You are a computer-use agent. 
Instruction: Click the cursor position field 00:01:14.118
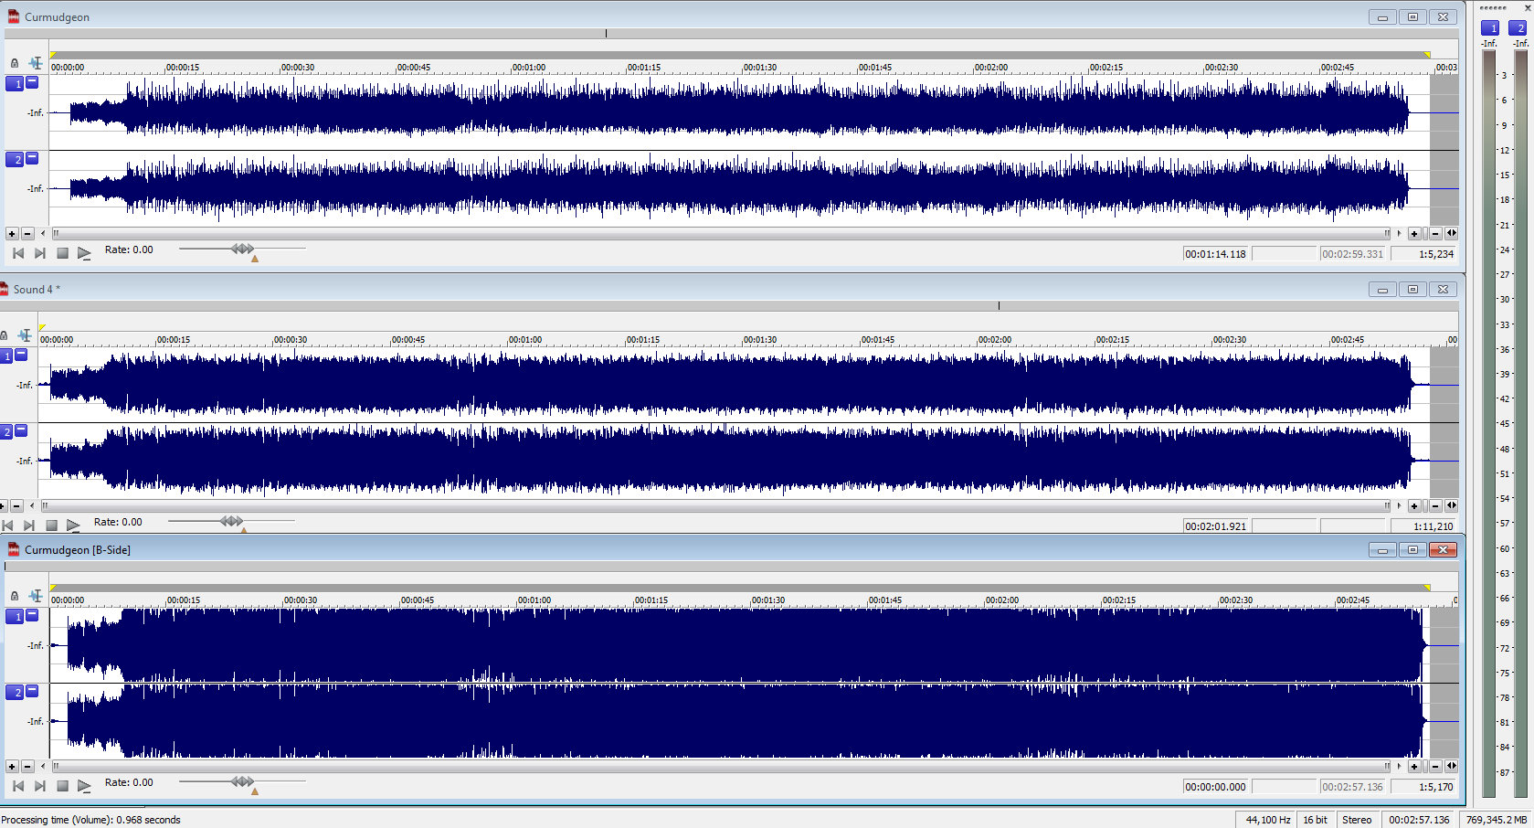tap(1216, 254)
